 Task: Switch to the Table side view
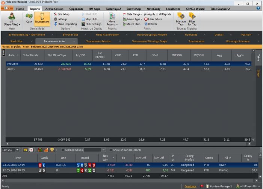click(x=258, y=58)
